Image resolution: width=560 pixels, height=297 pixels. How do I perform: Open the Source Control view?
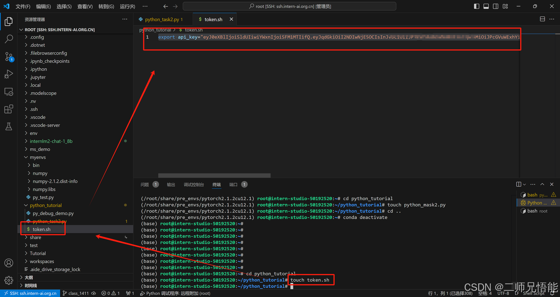click(8, 57)
